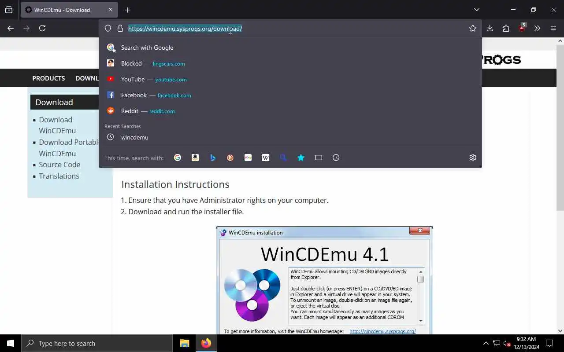Search browsing history via clock icon
The height and width of the screenshot is (352, 564).
[336, 158]
